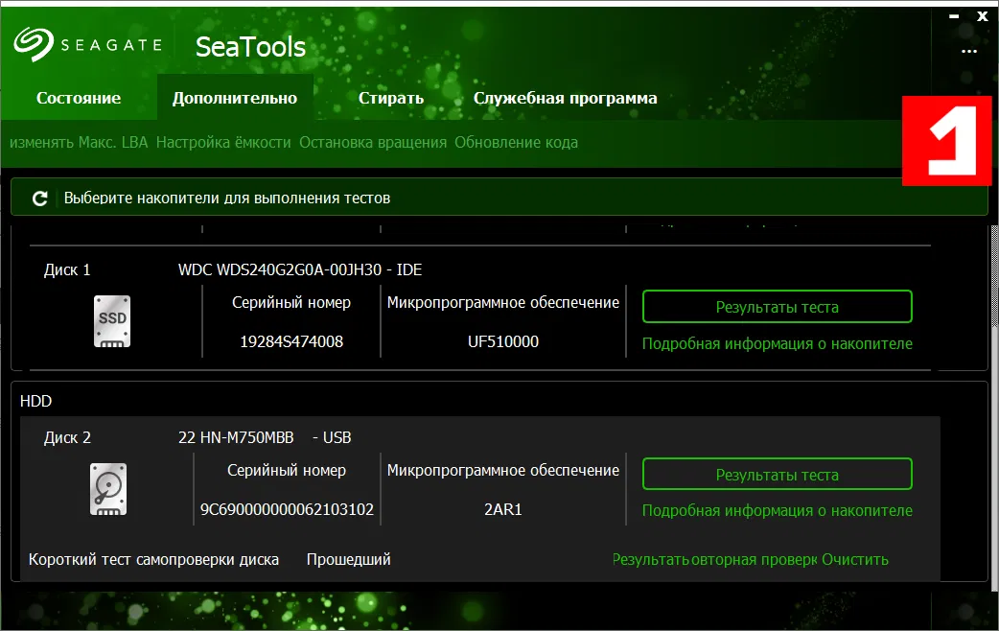Close the SeaTools window
Screen dimensions: 999x631
click(982, 16)
